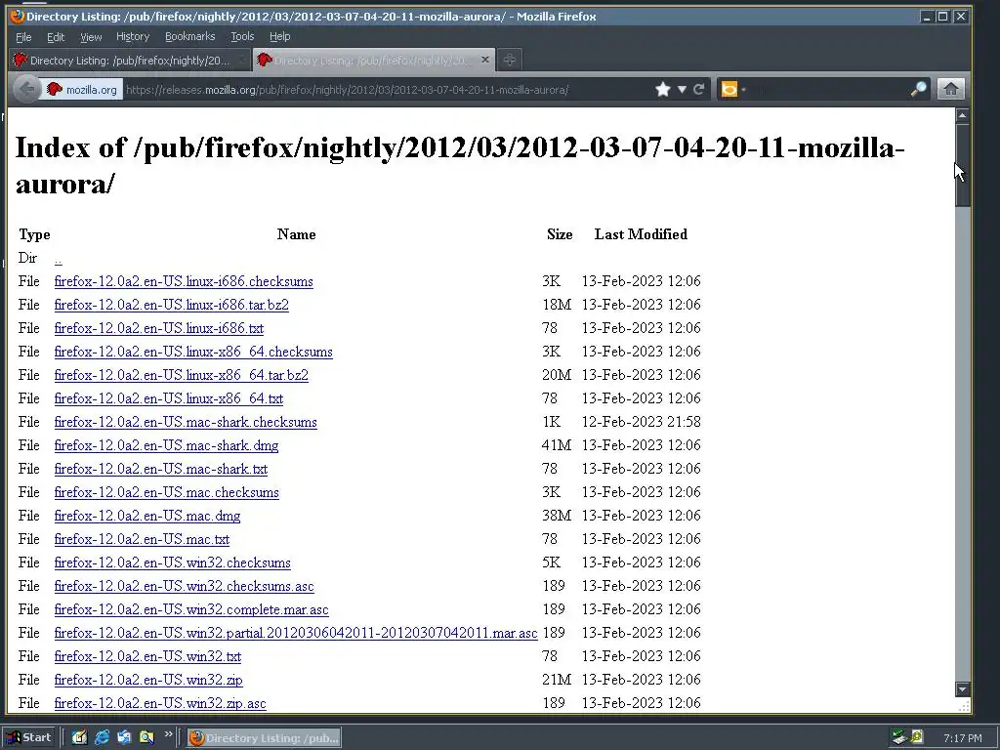Click the 12-Feb-2023 21:58 date

[641, 422]
